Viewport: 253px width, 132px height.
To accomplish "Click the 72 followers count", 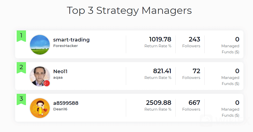I will [x=196, y=71].
